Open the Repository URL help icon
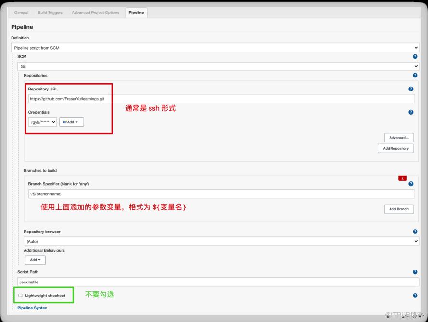The width and height of the screenshot is (428, 322). 411,89
